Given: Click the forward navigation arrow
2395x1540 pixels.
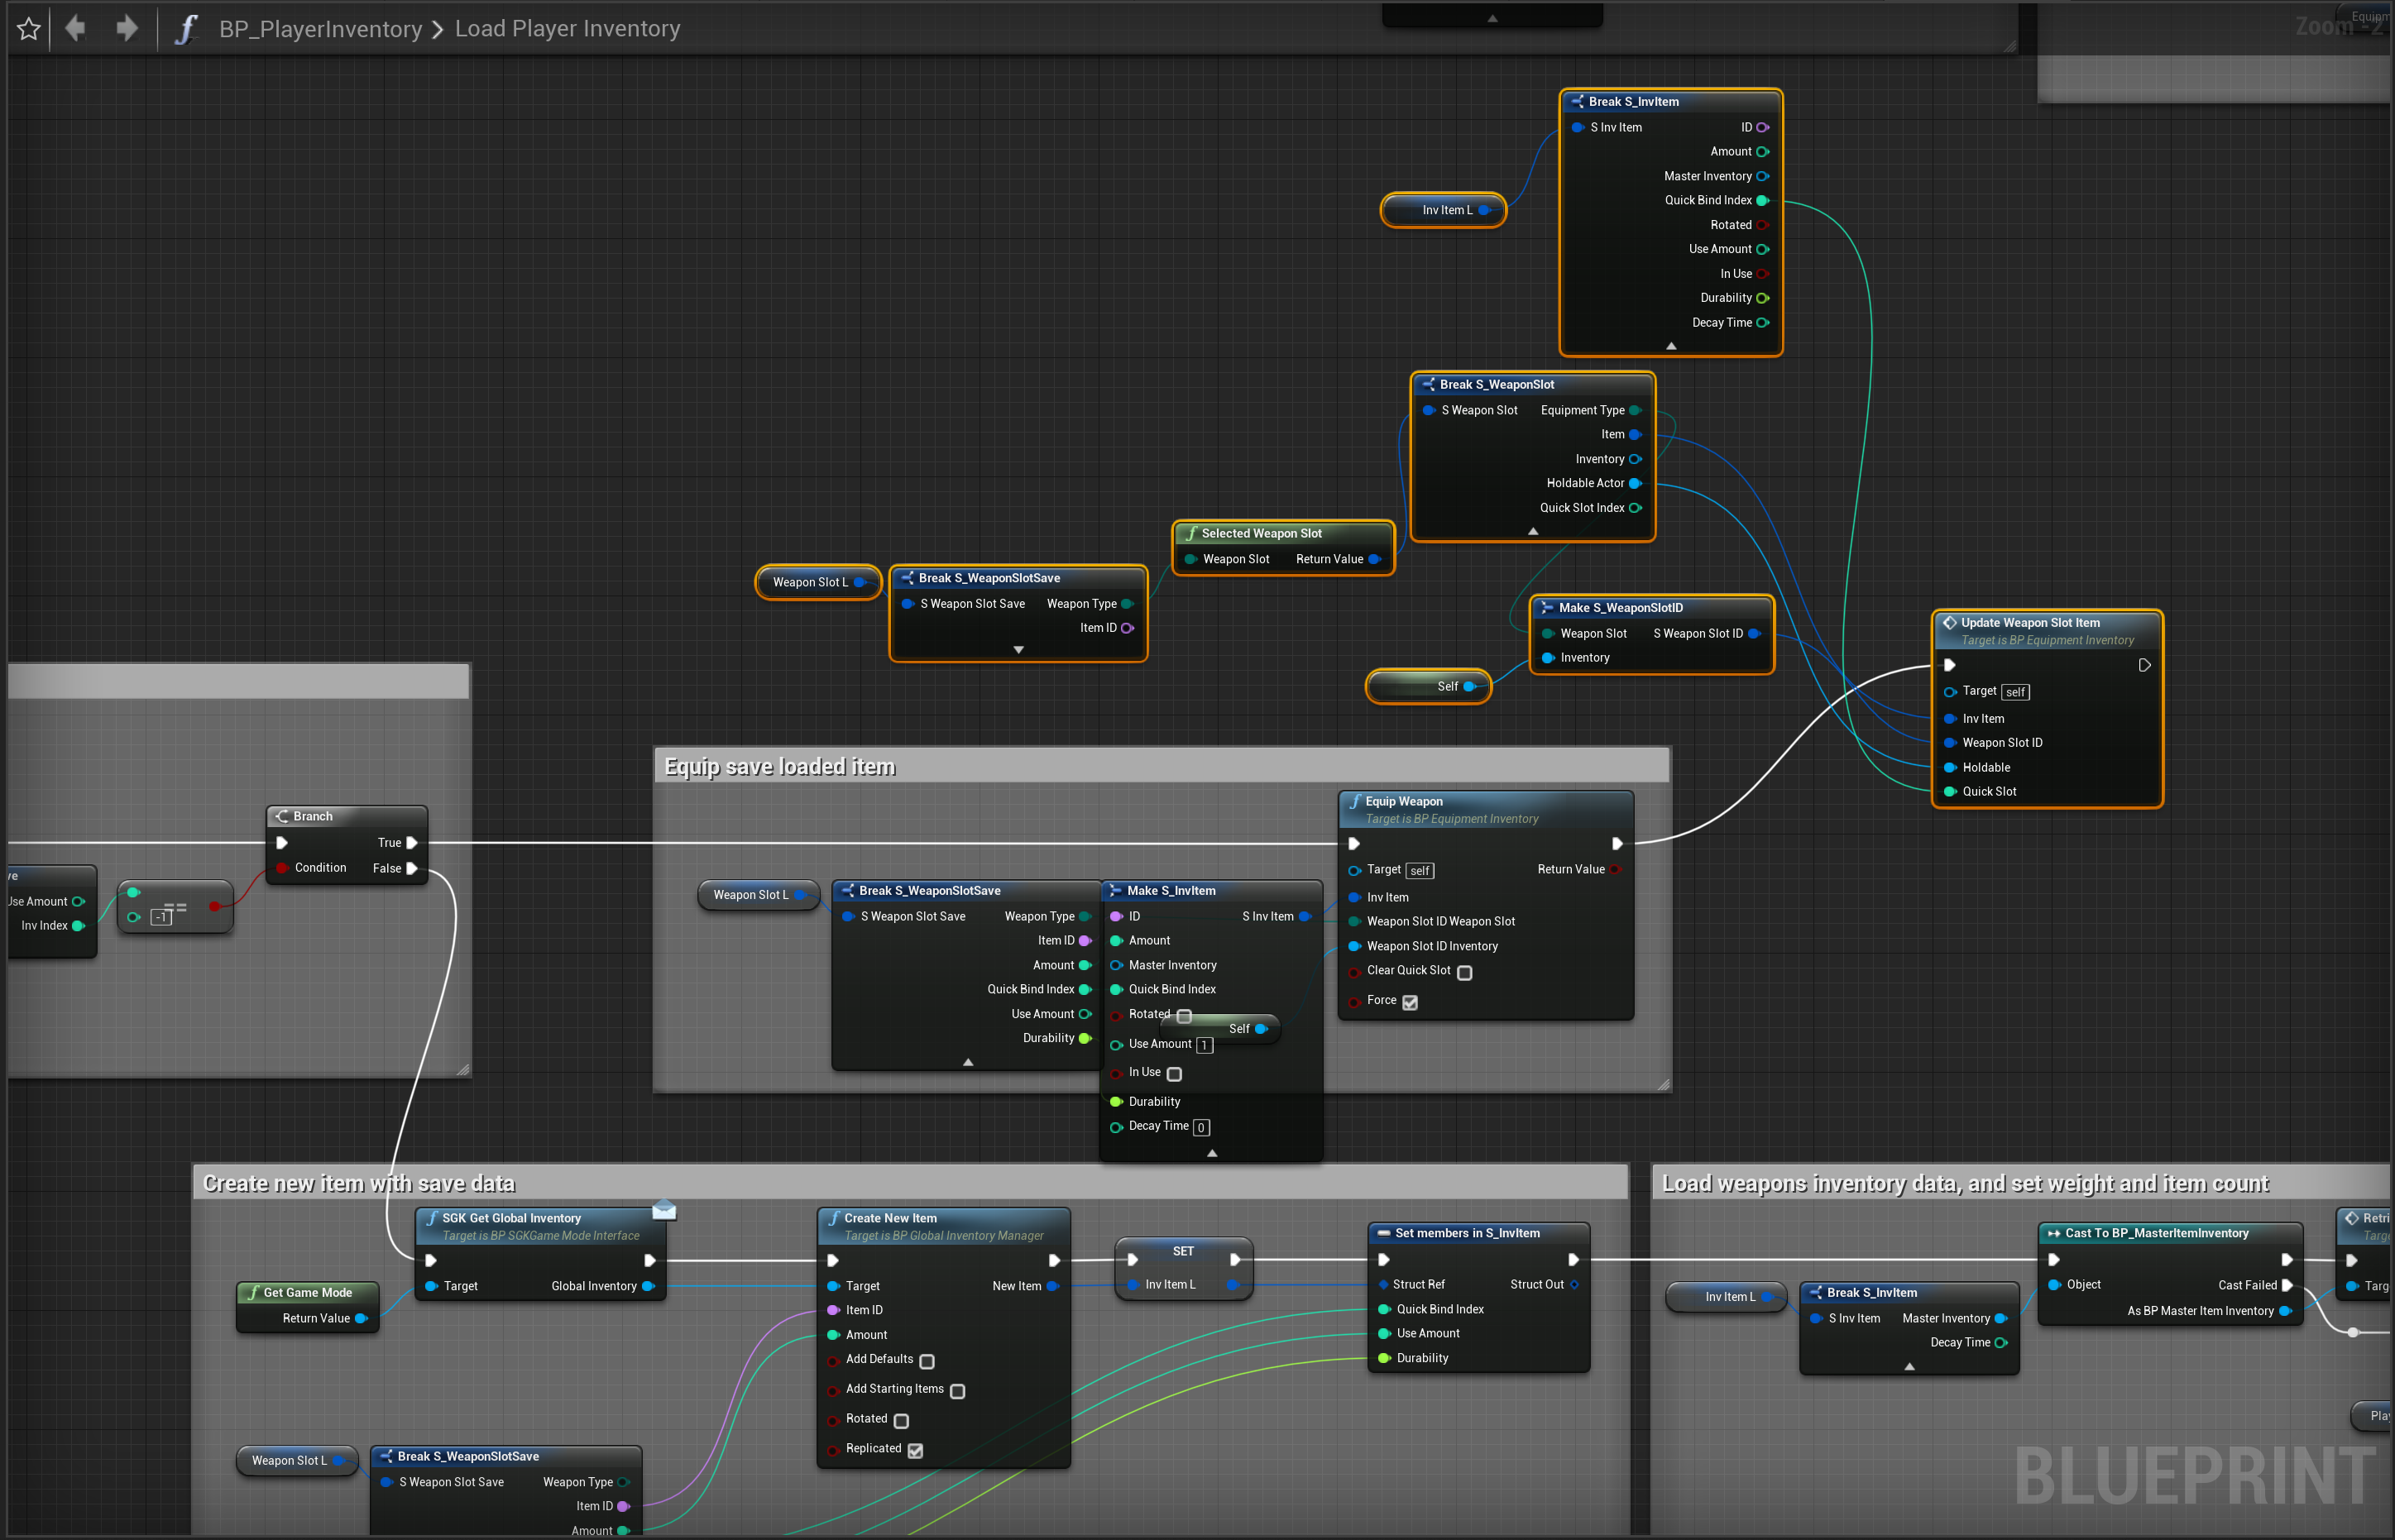Looking at the screenshot, I should [126, 28].
